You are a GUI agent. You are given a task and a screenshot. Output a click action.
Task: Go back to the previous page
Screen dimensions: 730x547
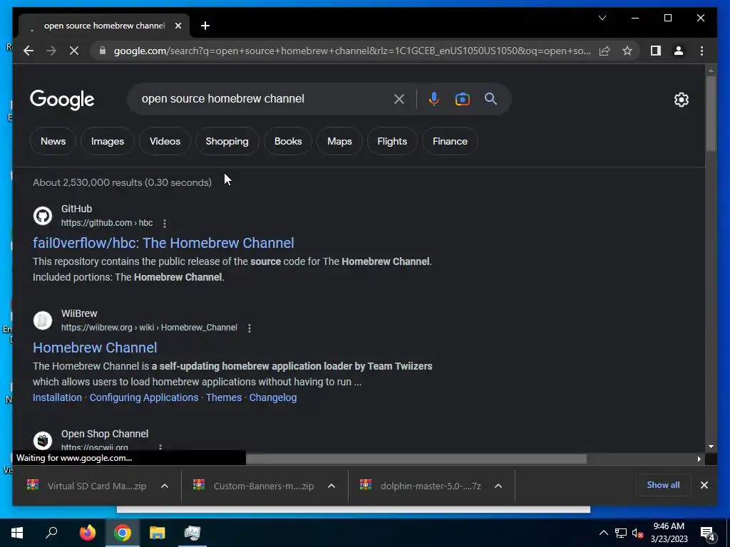tap(29, 51)
